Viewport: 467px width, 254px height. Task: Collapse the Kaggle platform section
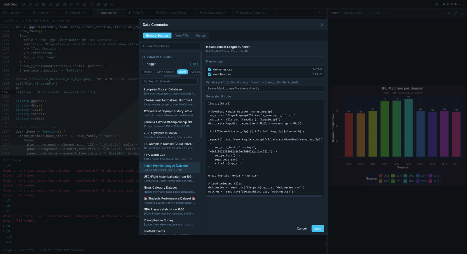pyautogui.click(x=143, y=64)
